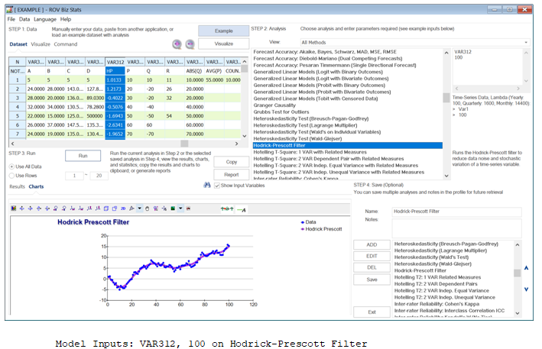
Task: Click the Report button
Action: click(232, 175)
